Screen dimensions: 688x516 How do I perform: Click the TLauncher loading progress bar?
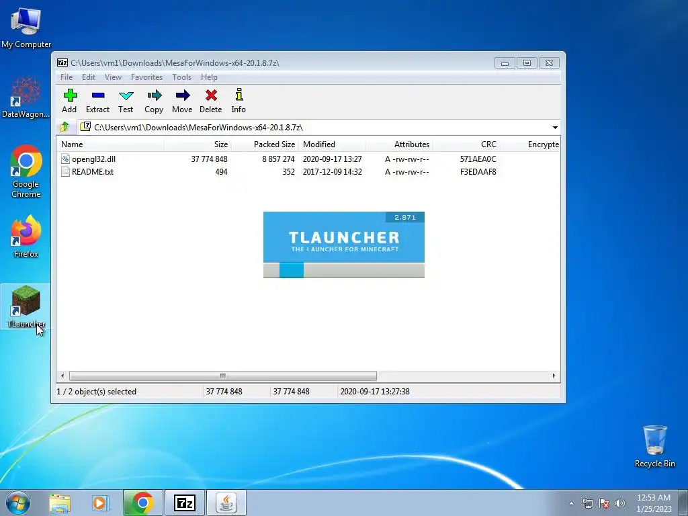pos(344,270)
